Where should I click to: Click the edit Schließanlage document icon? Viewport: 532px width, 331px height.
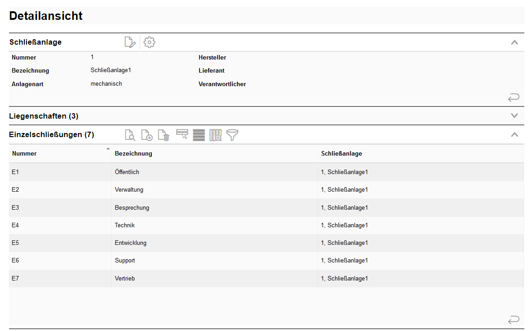(x=130, y=42)
